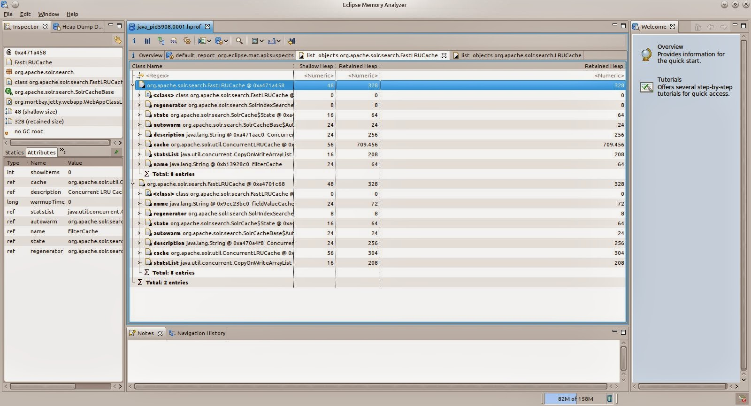
Task: Open the Overview link in Welcome pane
Action: 670,47
